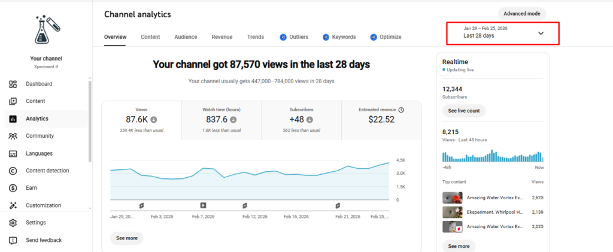Click the video play marker on chart timeline

click(x=203, y=205)
